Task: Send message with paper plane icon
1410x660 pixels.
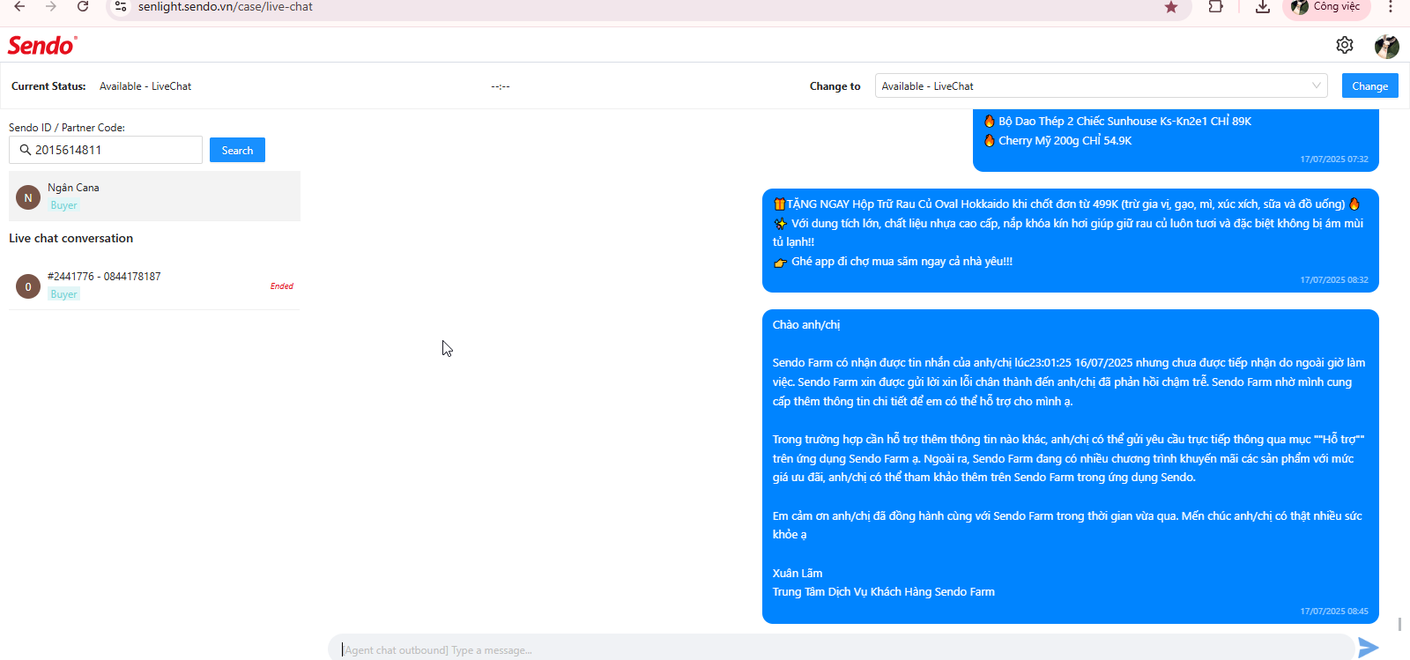Action: pyautogui.click(x=1369, y=648)
